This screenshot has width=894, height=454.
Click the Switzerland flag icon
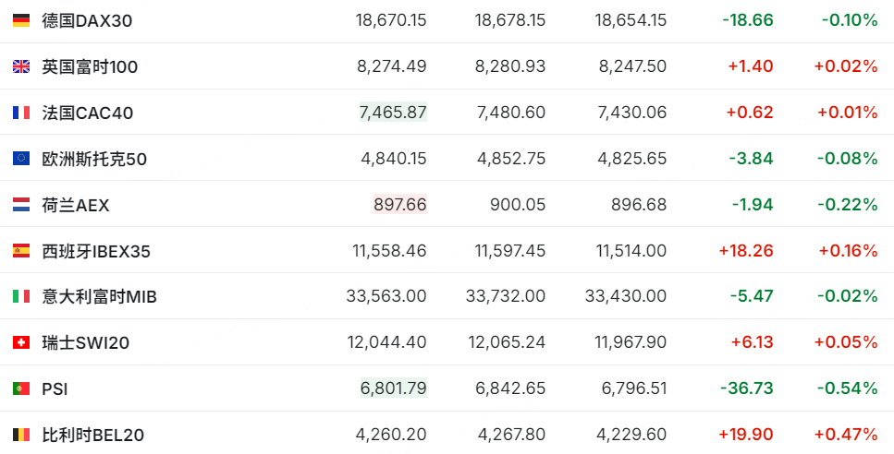[x=20, y=343]
